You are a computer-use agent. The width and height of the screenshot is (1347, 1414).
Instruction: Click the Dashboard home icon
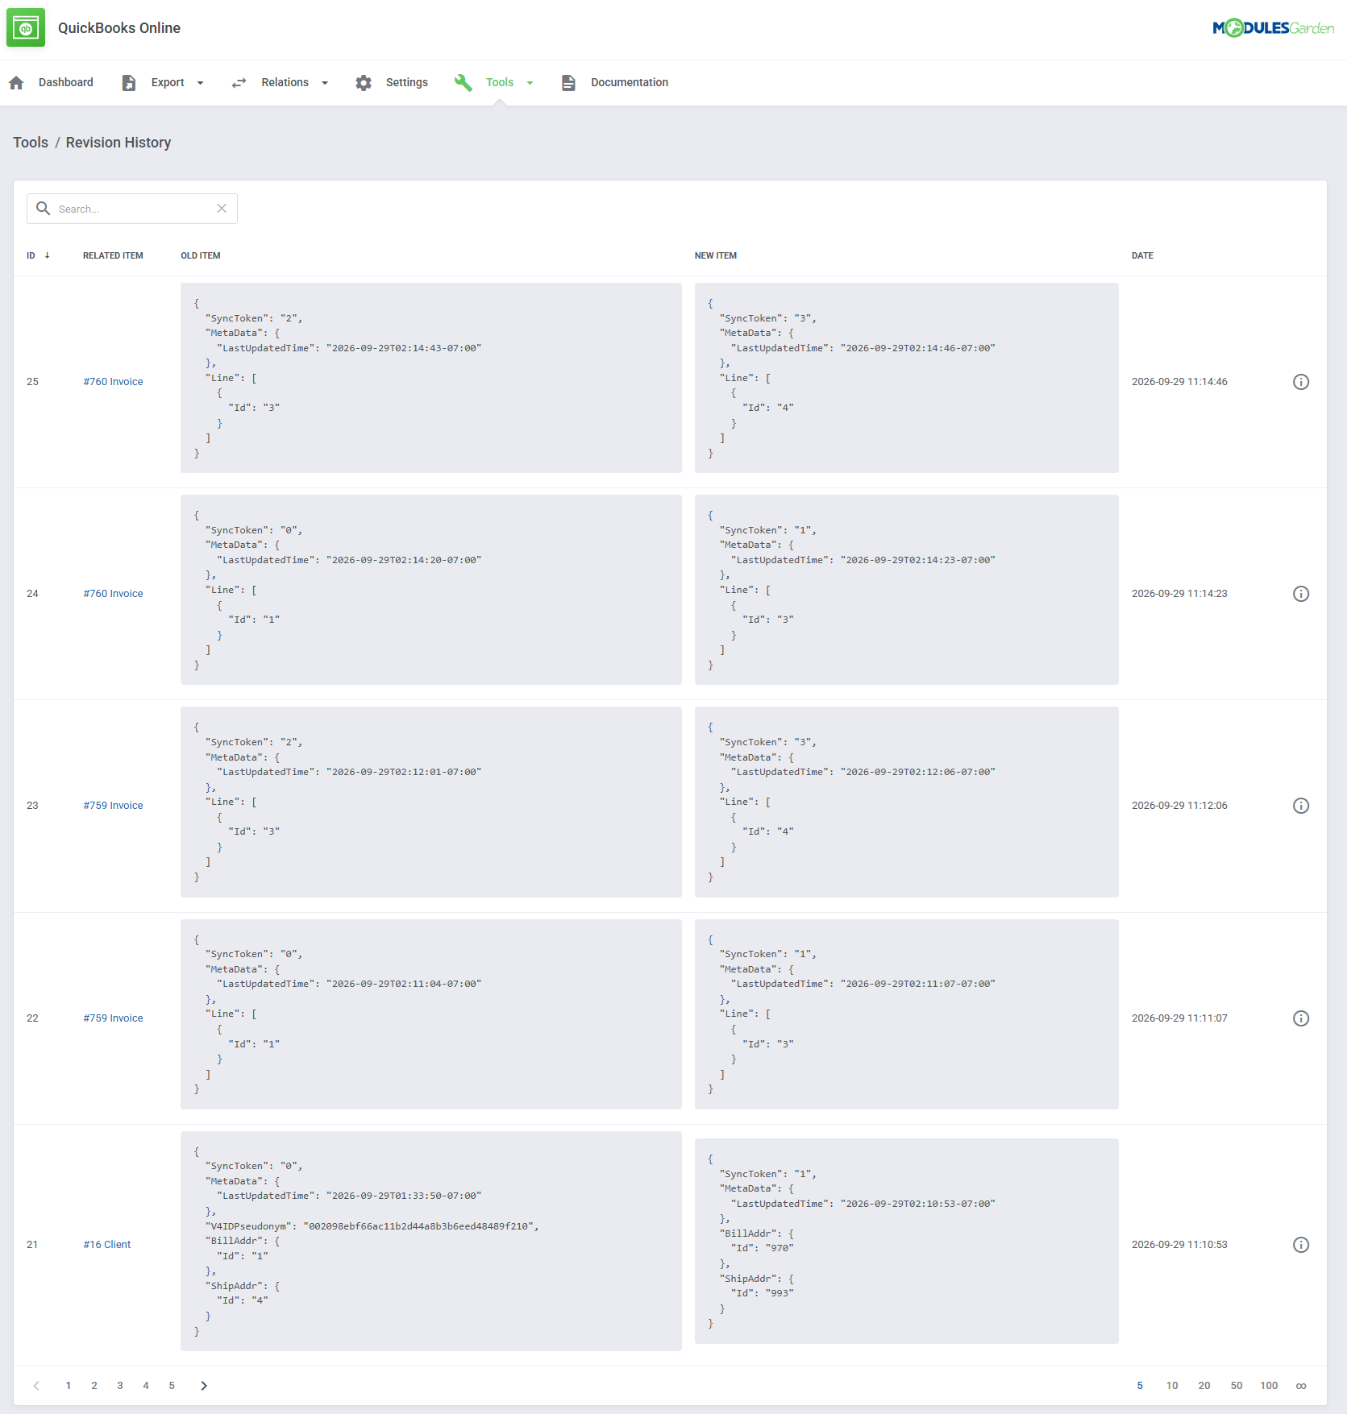[x=16, y=83]
